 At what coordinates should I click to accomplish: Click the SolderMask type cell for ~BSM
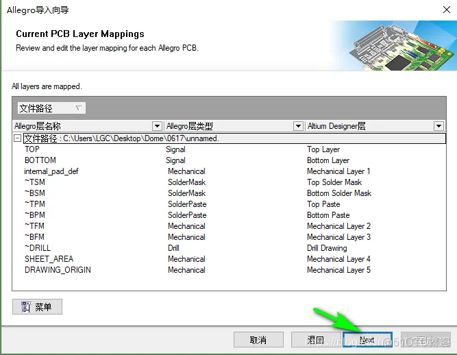187,193
